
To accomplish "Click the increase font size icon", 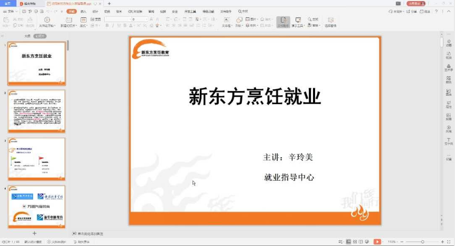I will click(x=151, y=19).
